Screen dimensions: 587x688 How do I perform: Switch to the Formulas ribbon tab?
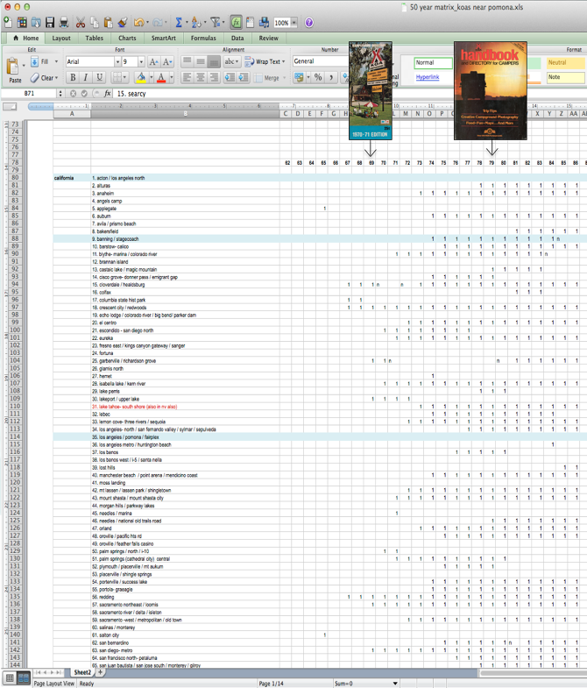coord(203,39)
